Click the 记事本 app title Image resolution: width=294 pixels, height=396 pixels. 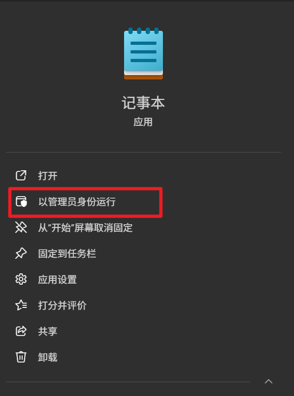[x=143, y=103]
